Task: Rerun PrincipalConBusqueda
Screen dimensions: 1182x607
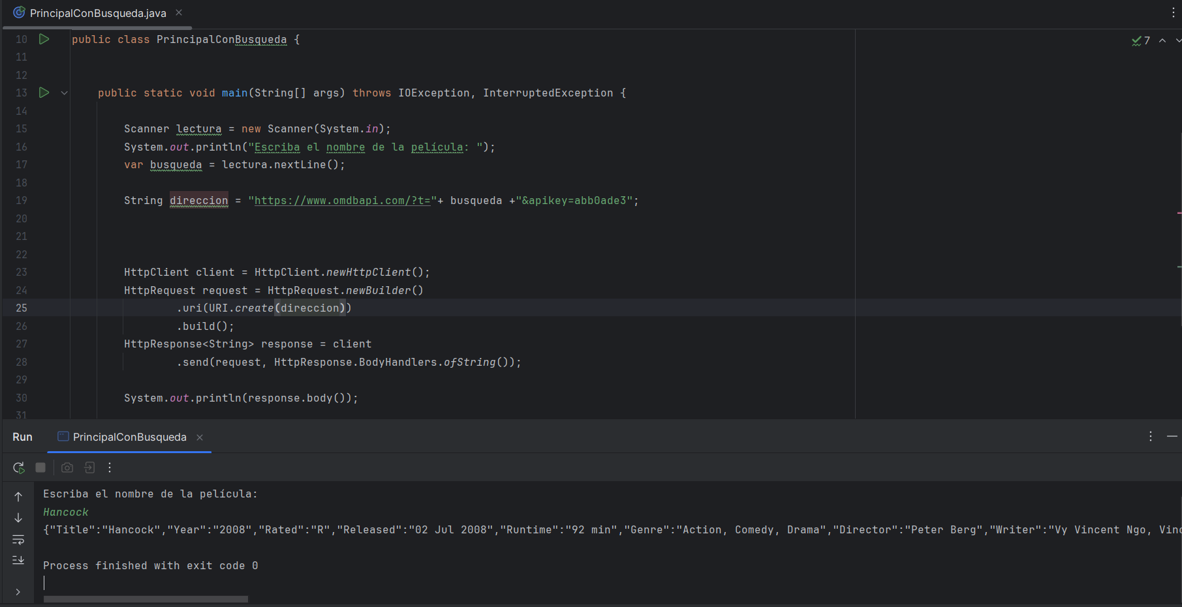Action: tap(18, 467)
